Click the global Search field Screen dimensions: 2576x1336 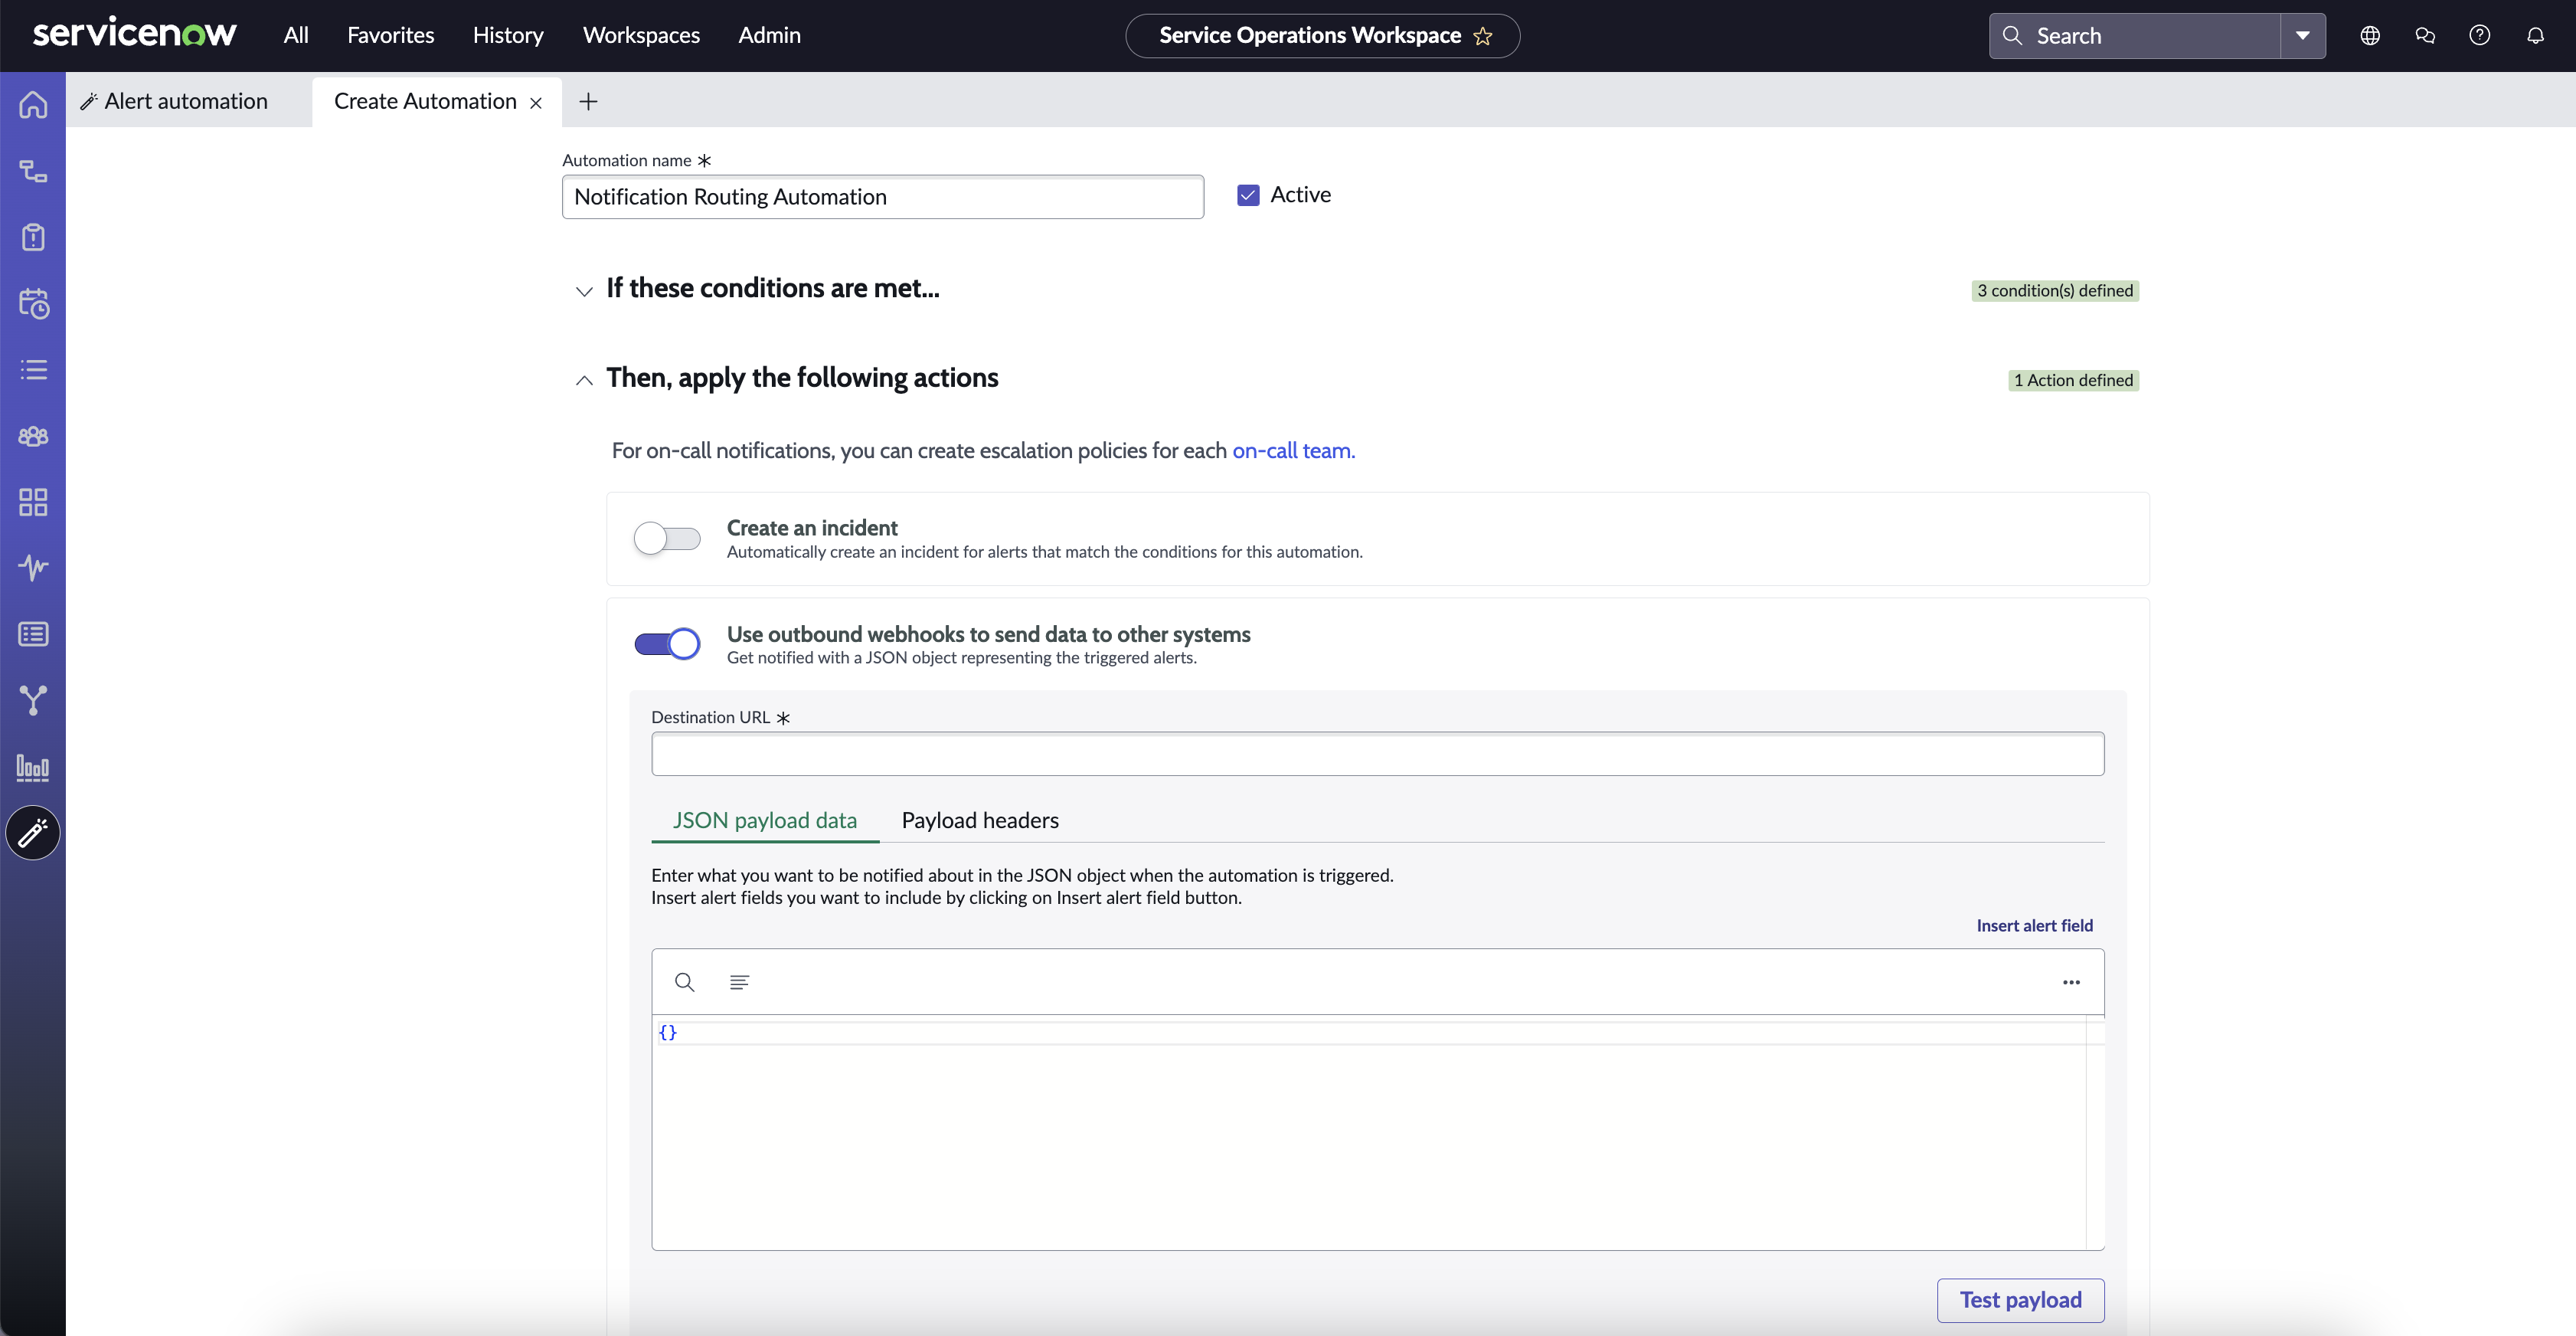(2135, 36)
